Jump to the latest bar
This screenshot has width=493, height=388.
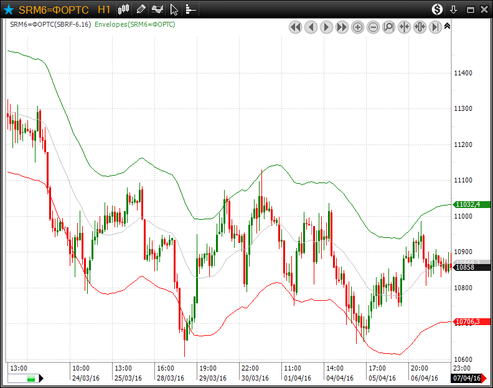click(x=435, y=27)
